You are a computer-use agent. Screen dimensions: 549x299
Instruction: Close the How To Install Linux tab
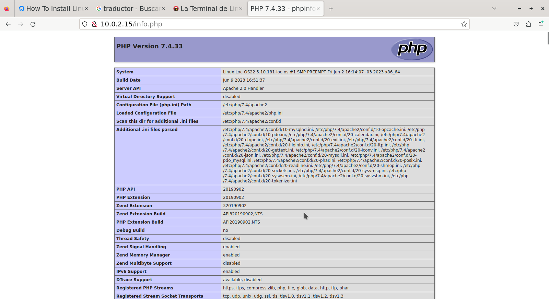point(86,9)
